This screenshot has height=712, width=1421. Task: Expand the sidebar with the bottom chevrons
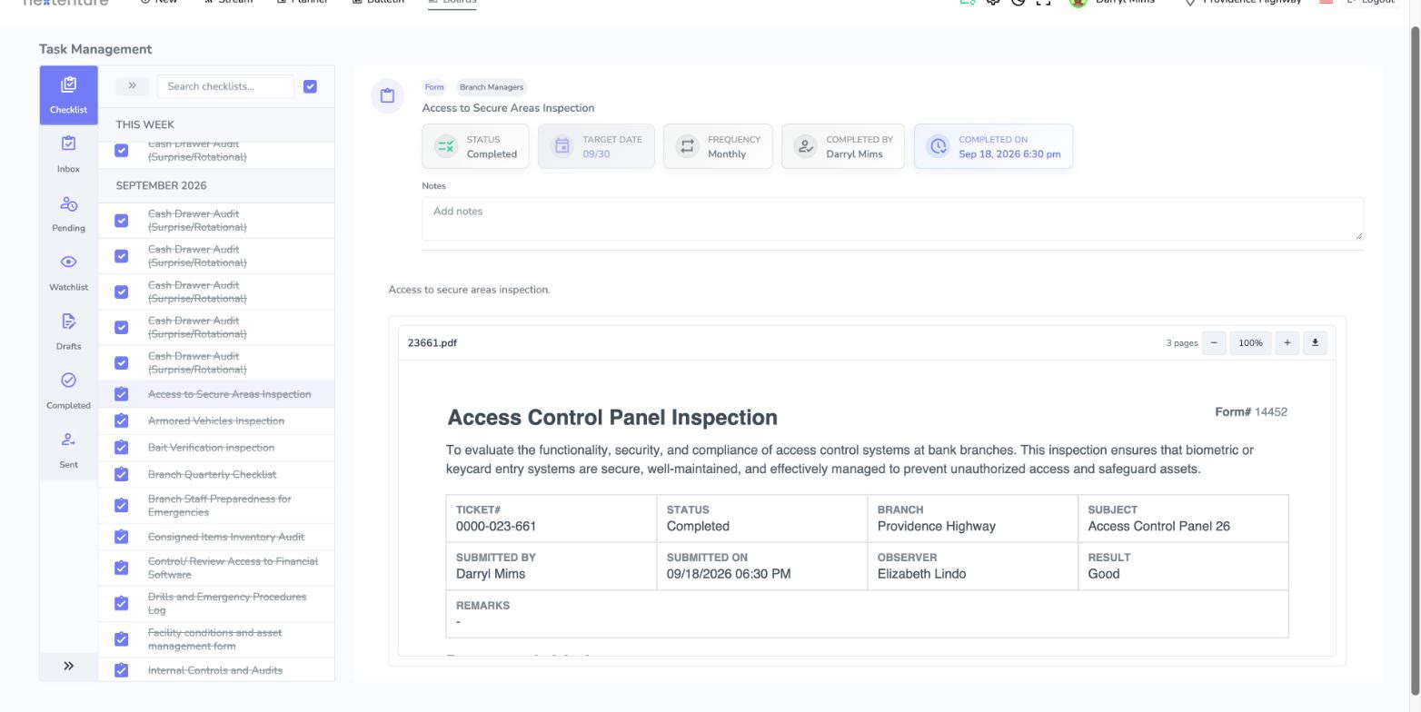click(68, 666)
